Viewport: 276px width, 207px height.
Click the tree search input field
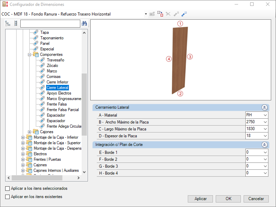pos(50,23)
